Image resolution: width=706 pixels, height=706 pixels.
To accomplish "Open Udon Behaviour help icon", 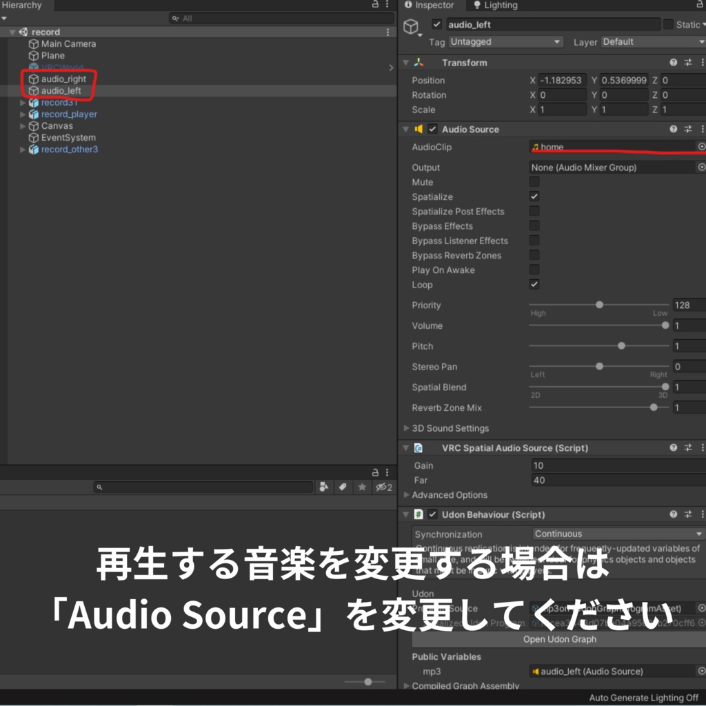I will [673, 514].
